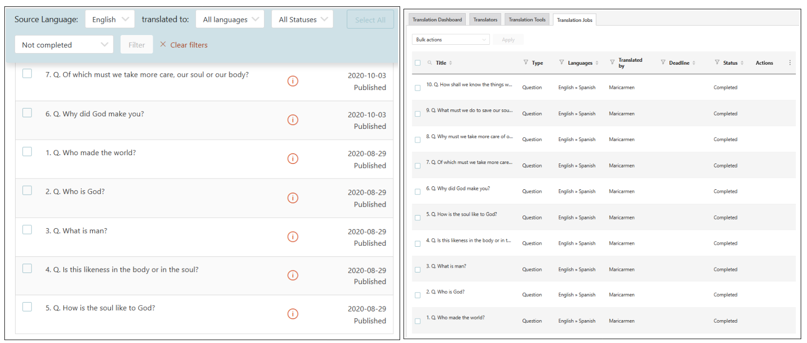807x343 pixels.
Task: Go to the Translators tab
Action: 485,20
